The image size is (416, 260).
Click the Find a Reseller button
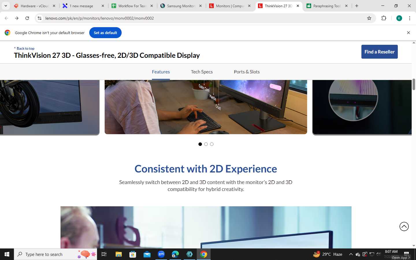click(379, 52)
